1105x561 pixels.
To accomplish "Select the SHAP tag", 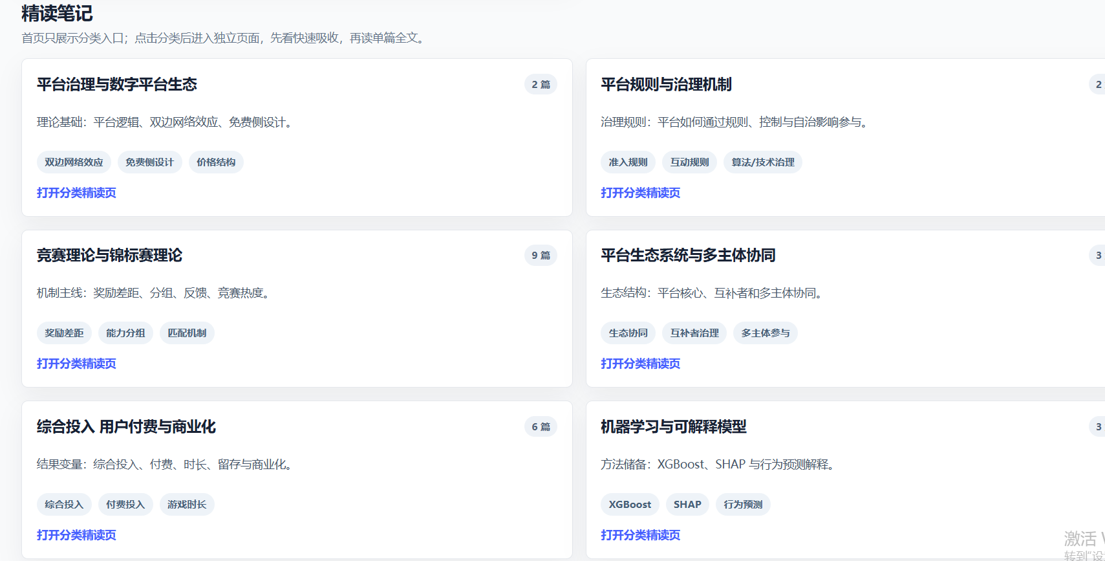I will 687,504.
